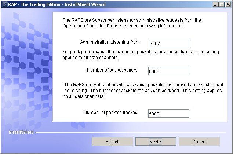This screenshot has width=233, height=154.
Task: Click the "Administration Listening Port" label
Action: click(109, 42)
